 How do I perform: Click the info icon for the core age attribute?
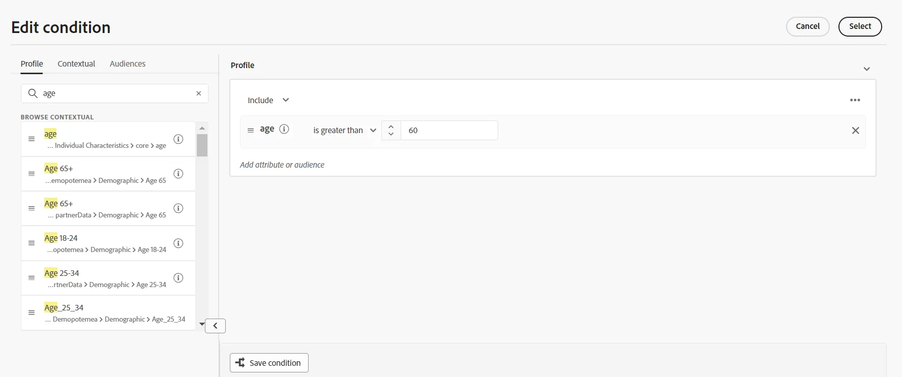tap(178, 139)
